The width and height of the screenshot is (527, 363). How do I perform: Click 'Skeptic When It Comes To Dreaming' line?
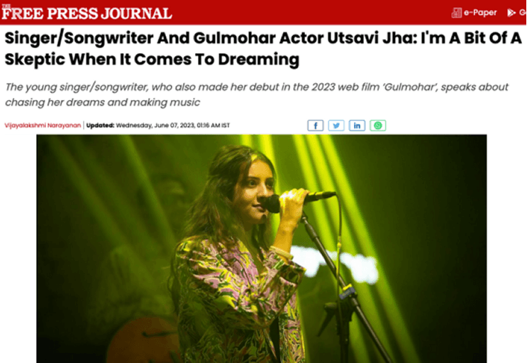point(152,60)
